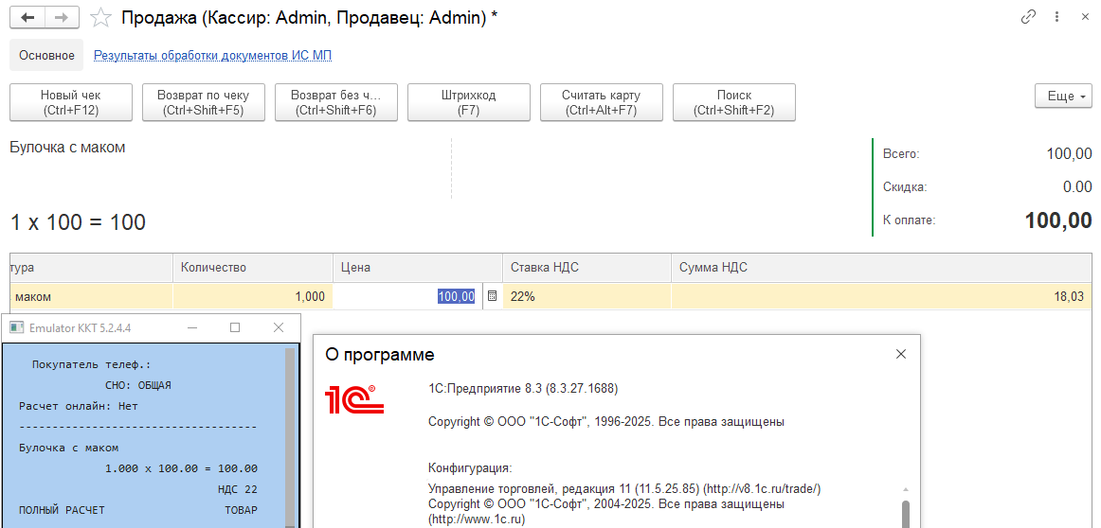Image resolution: width=1101 pixels, height=528 pixels.
Task: Click the Сумма НДС column header
Action: [x=881, y=268]
